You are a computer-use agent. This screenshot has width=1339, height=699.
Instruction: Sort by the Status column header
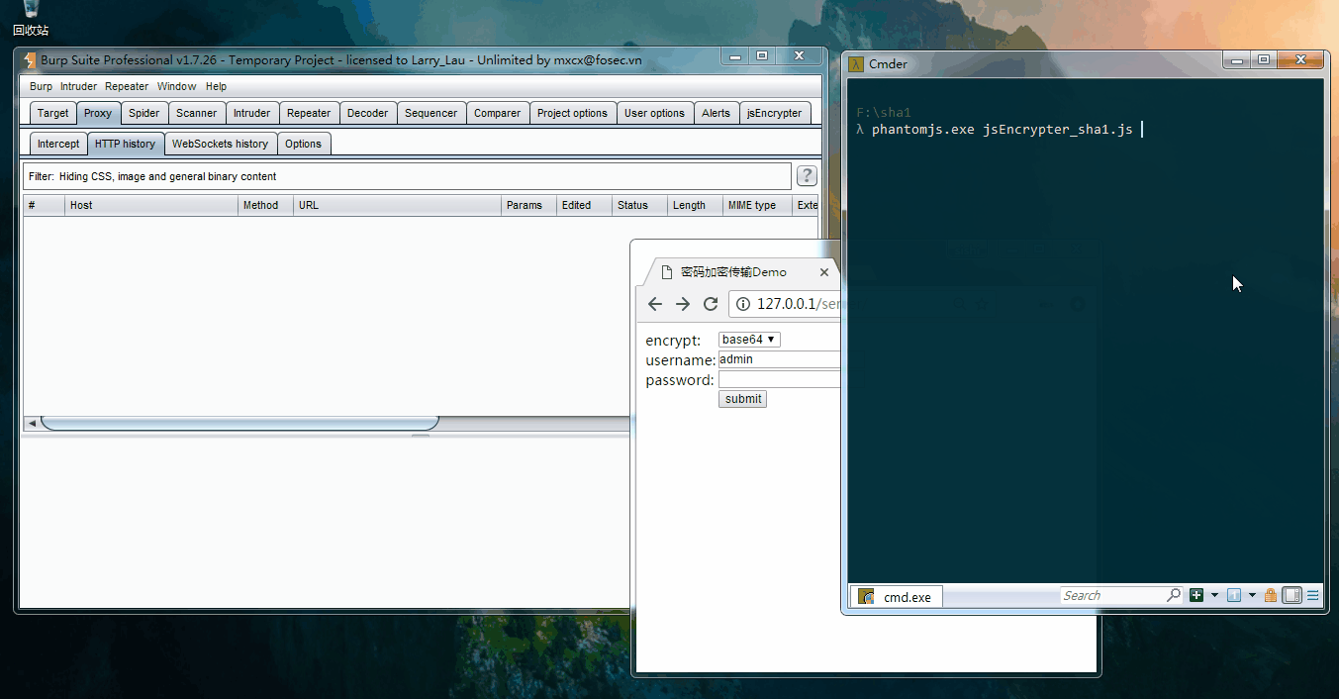(x=639, y=205)
